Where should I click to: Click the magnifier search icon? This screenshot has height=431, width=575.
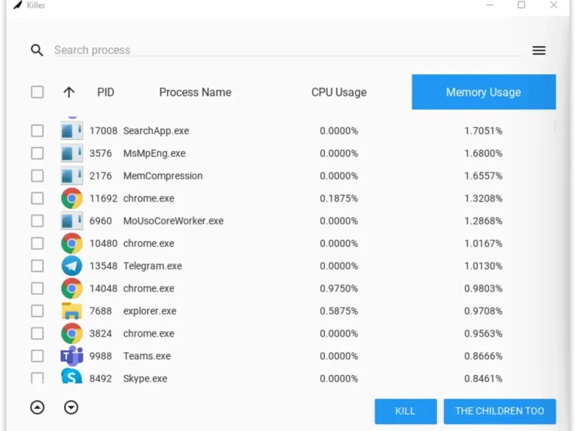[x=37, y=50]
